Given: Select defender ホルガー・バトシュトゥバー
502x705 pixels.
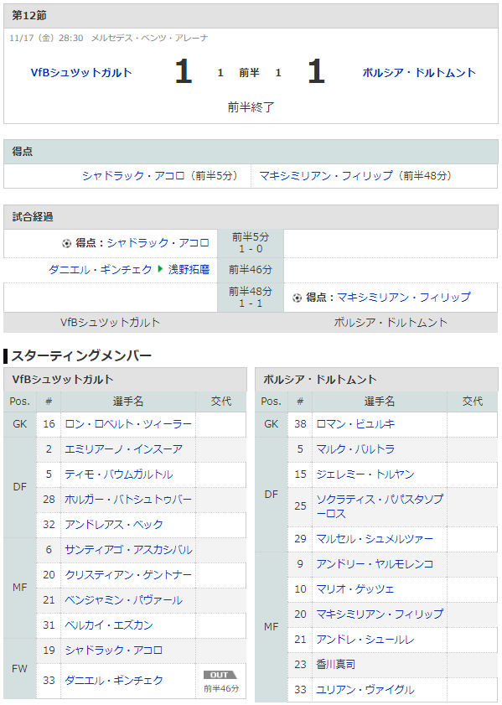Looking at the screenshot, I should pyautogui.click(x=128, y=500).
